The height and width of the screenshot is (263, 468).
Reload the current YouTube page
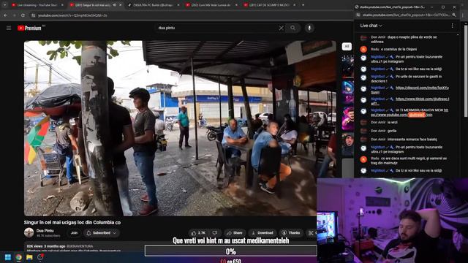tap(23, 15)
